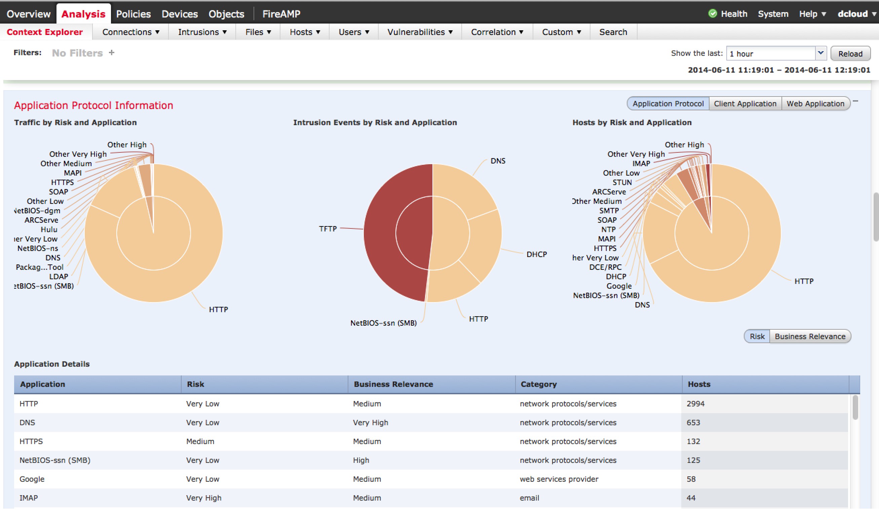Click the plus icon to add filter
Image resolution: width=879 pixels, height=510 pixels.
coord(111,53)
